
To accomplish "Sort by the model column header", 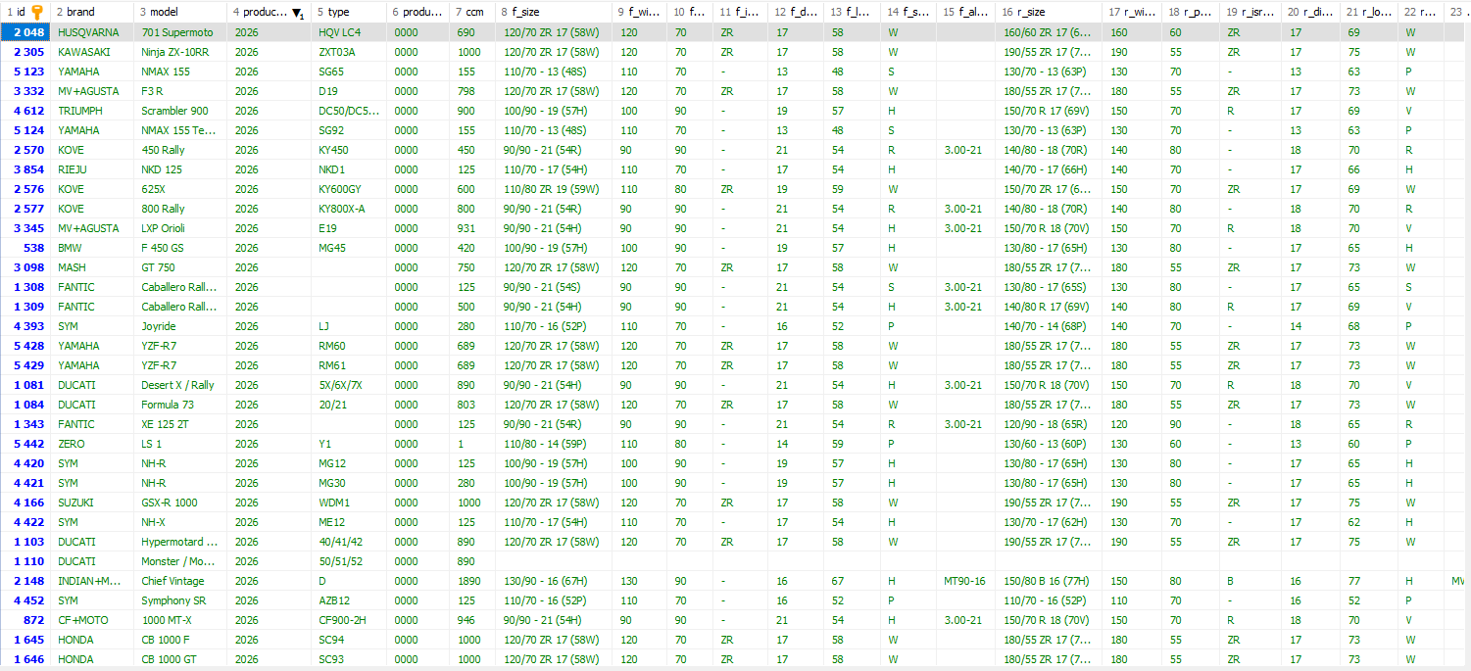I will pos(180,12).
